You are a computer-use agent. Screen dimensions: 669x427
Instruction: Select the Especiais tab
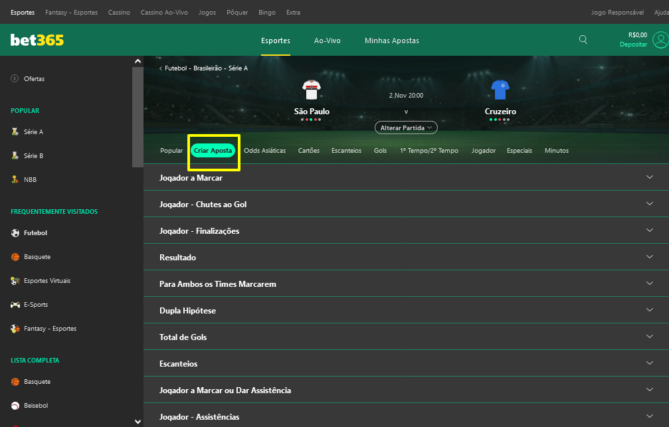[x=520, y=151]
